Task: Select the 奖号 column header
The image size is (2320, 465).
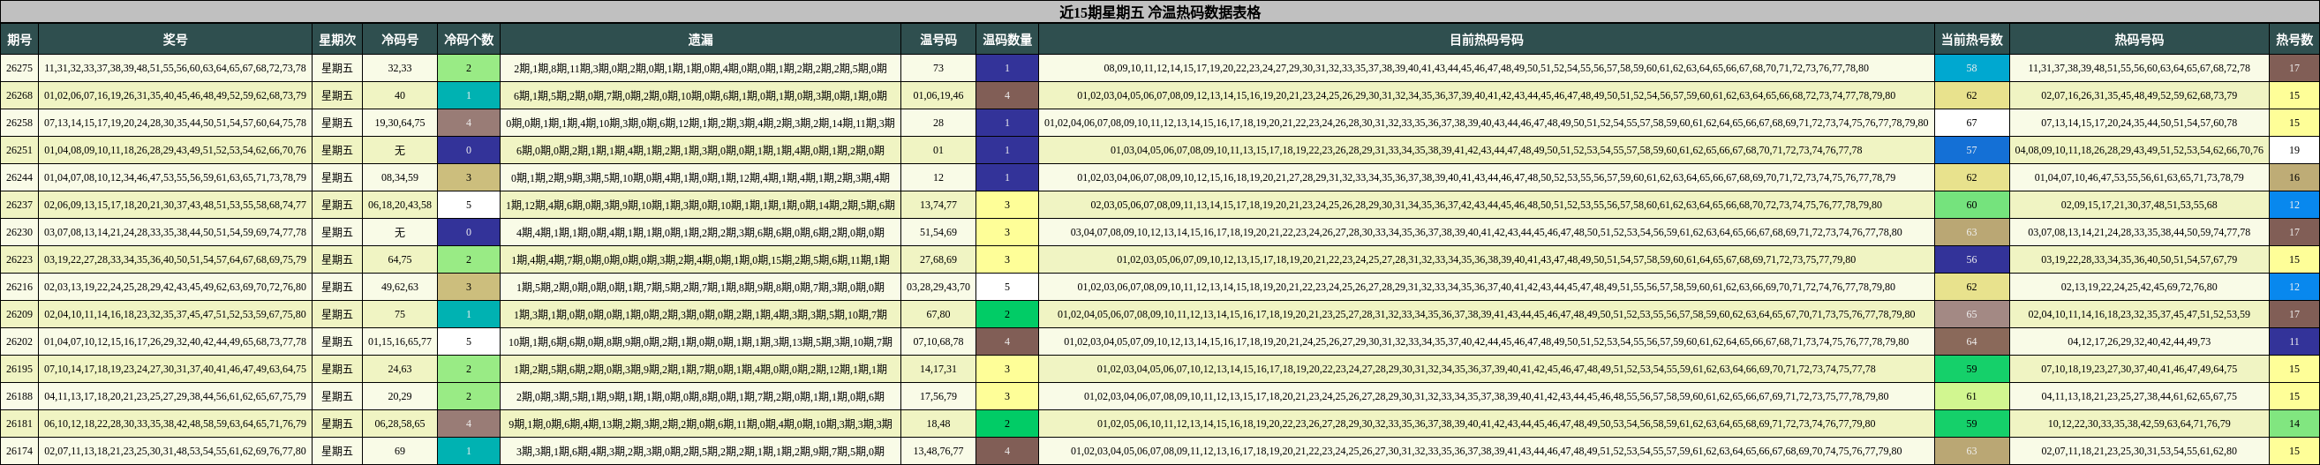Action: [175, 40]
